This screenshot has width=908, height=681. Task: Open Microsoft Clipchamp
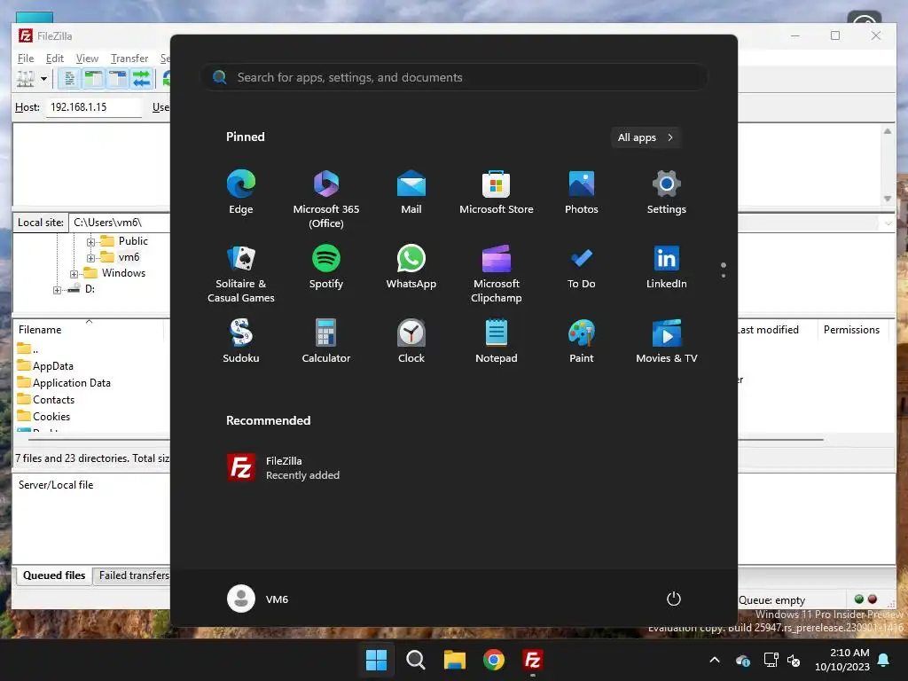pyautogui.click(x=497, y=274)
